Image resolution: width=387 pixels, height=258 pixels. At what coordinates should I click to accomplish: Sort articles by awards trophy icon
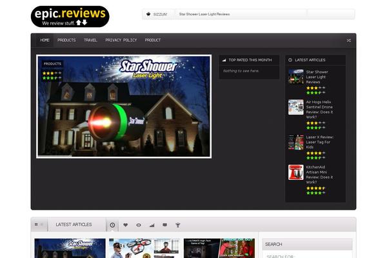pos(178,225)
